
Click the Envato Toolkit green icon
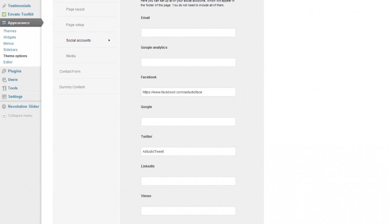pos(4,14)
